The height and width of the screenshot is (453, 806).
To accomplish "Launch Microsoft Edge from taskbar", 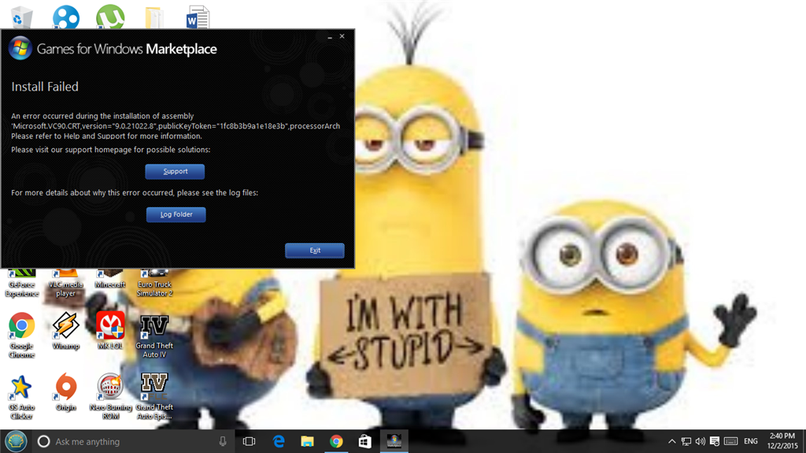I will click(x=279, y=442).
